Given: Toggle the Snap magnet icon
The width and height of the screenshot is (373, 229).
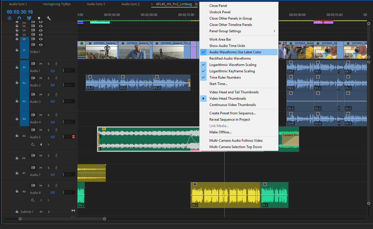Looking at the screenshot, I should tap(19, 18).
